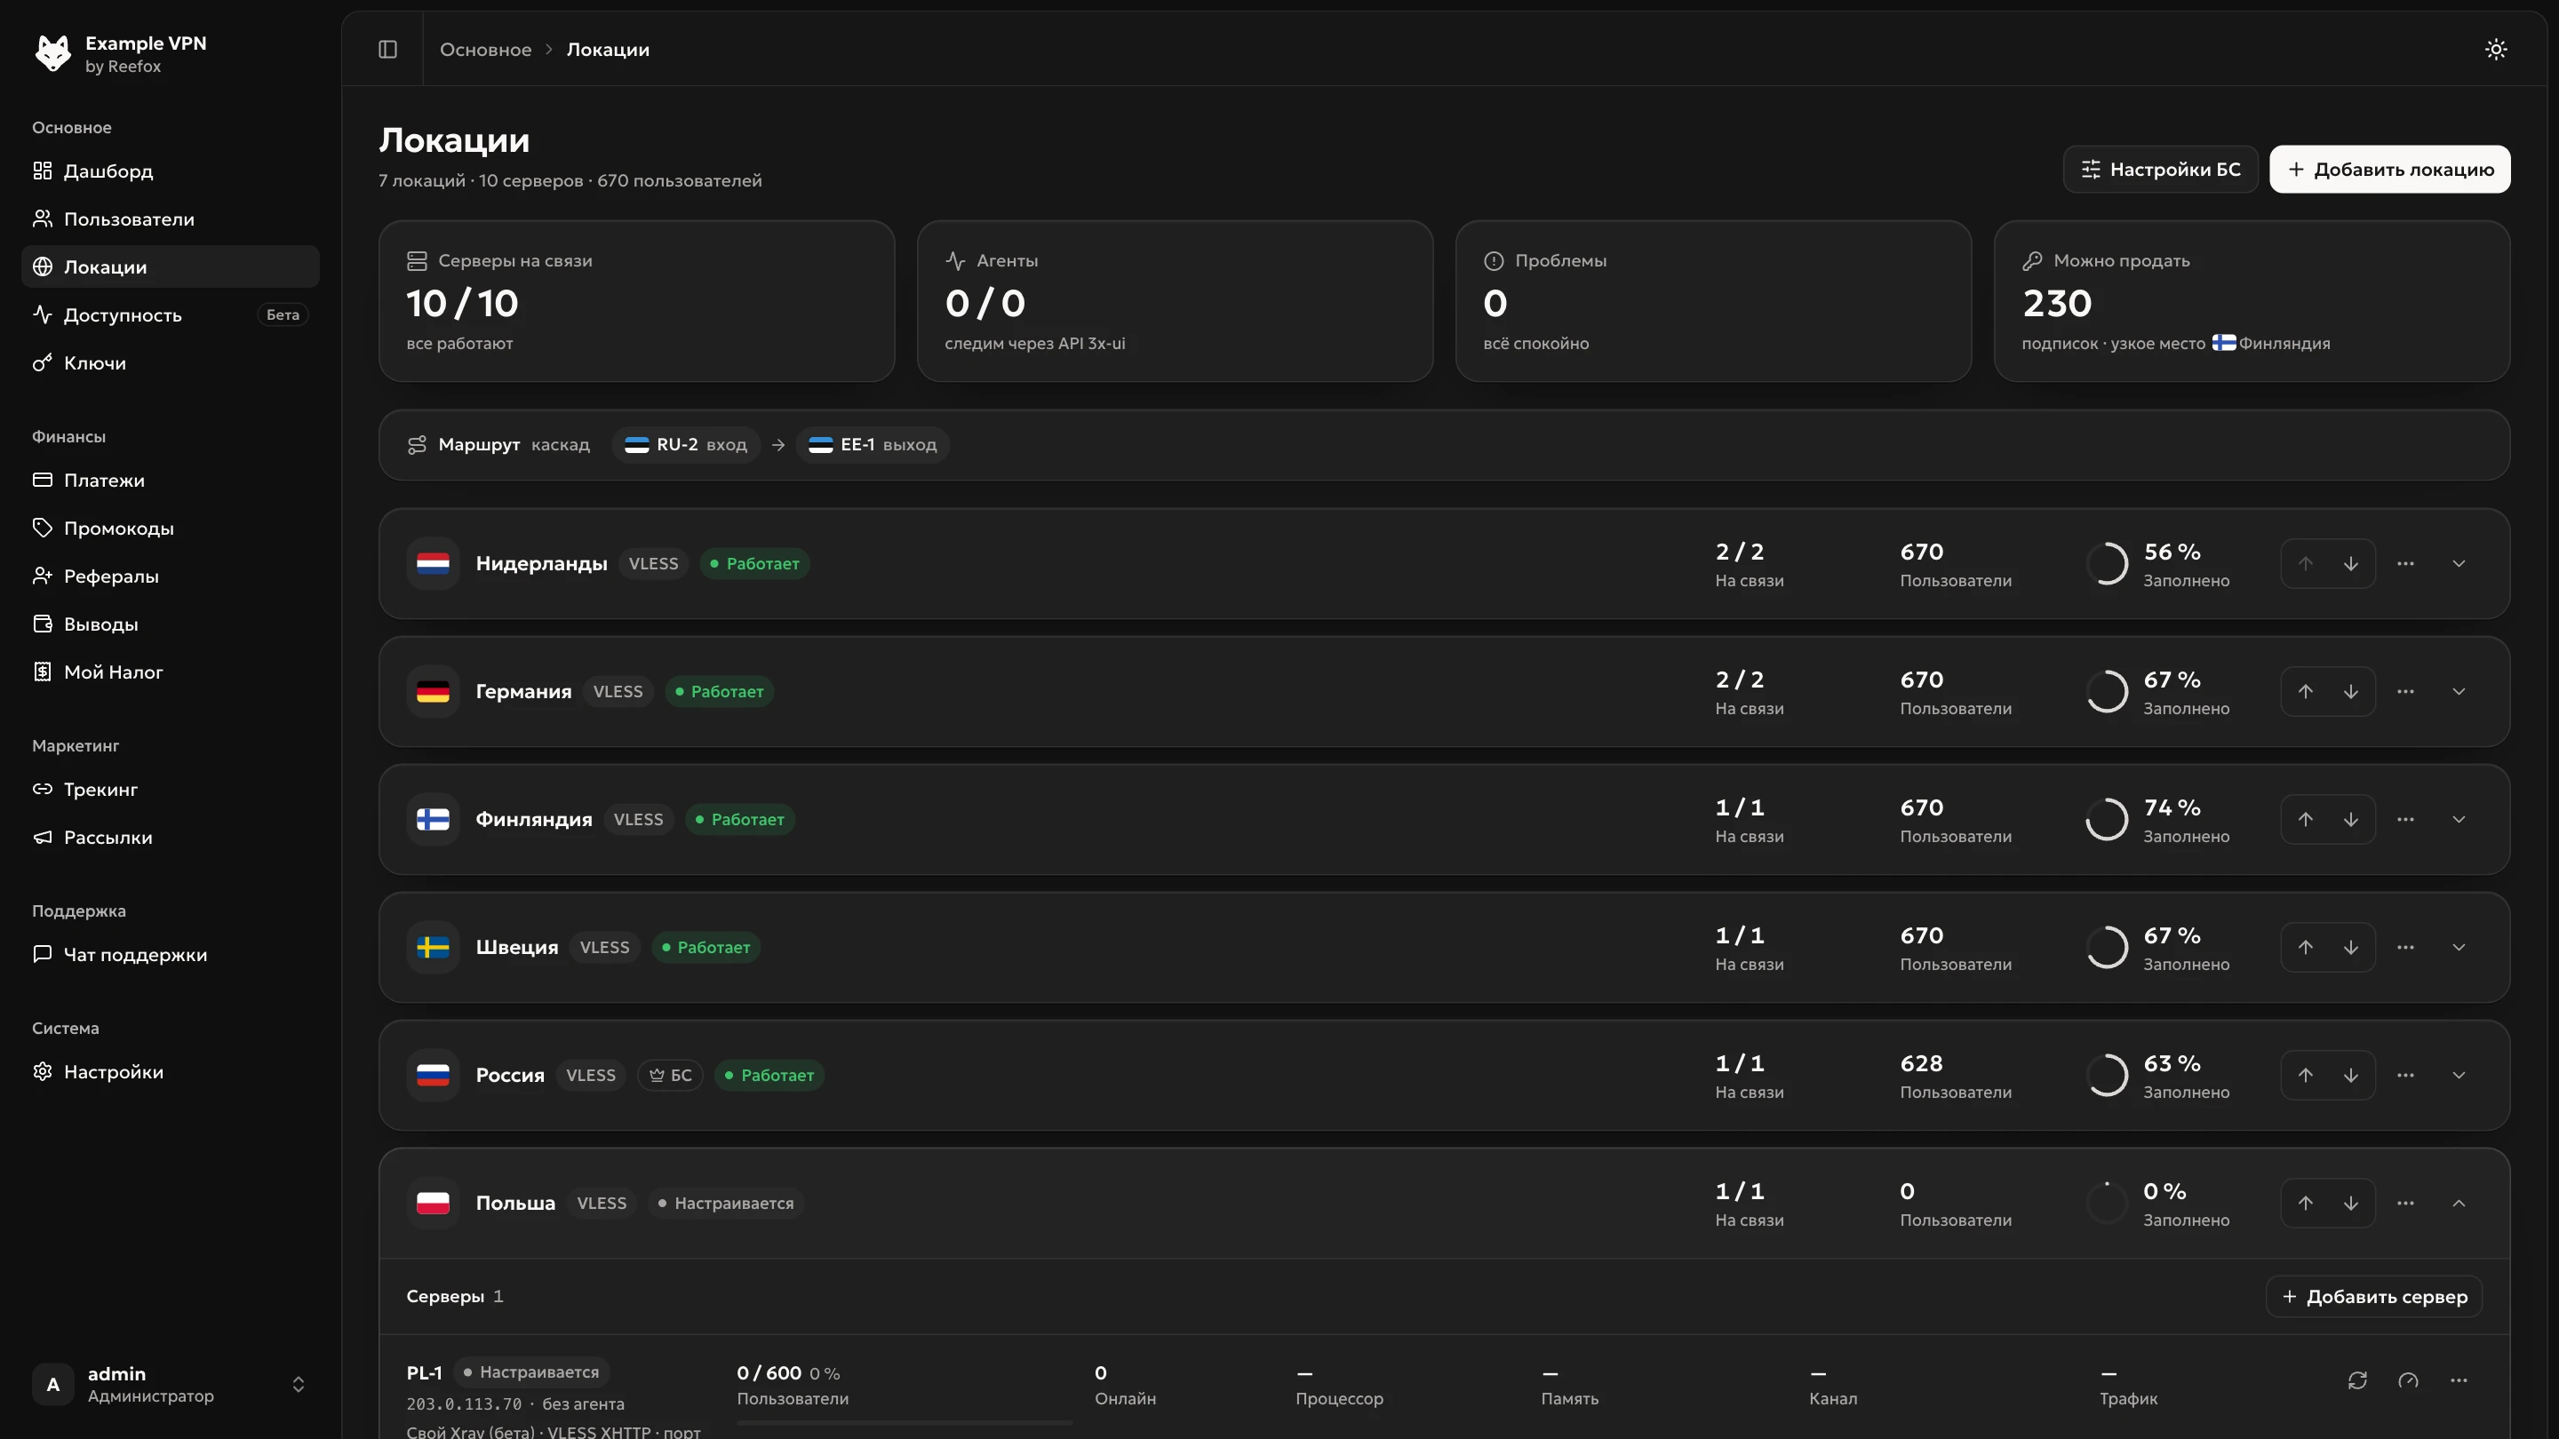Move Russia location up

2305,1075
